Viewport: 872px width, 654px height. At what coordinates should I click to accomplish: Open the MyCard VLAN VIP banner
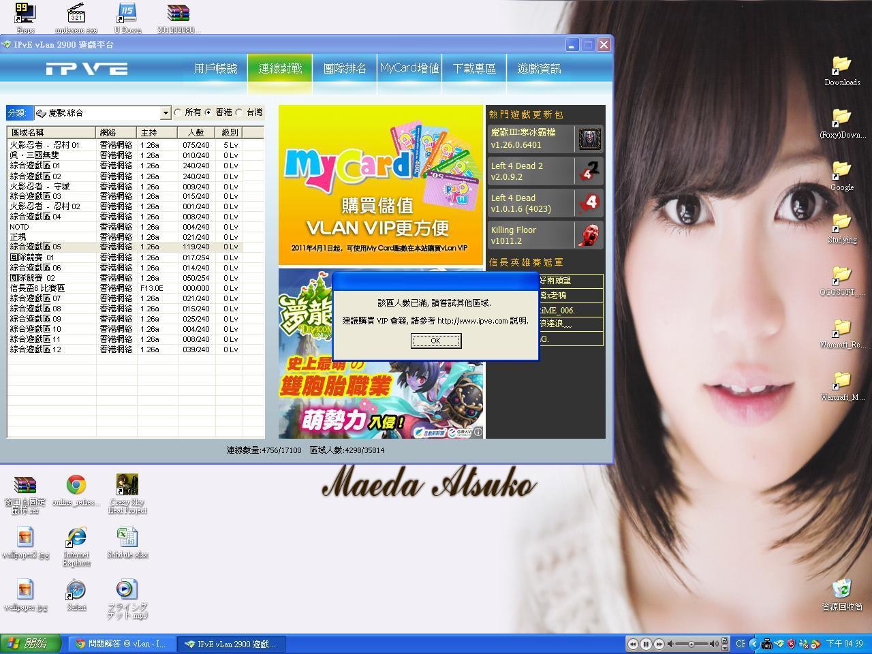tap(381, 185)
